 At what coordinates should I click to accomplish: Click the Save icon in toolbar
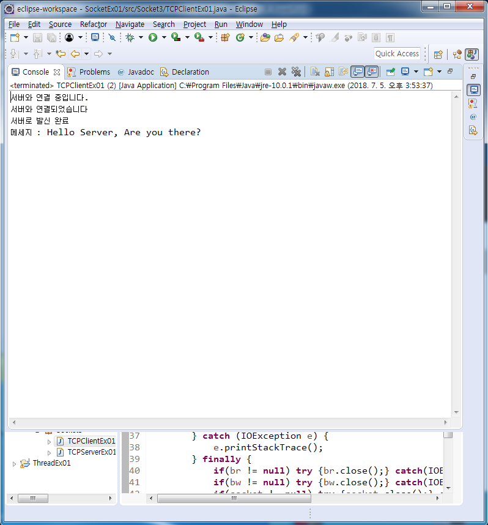point(37,37)
